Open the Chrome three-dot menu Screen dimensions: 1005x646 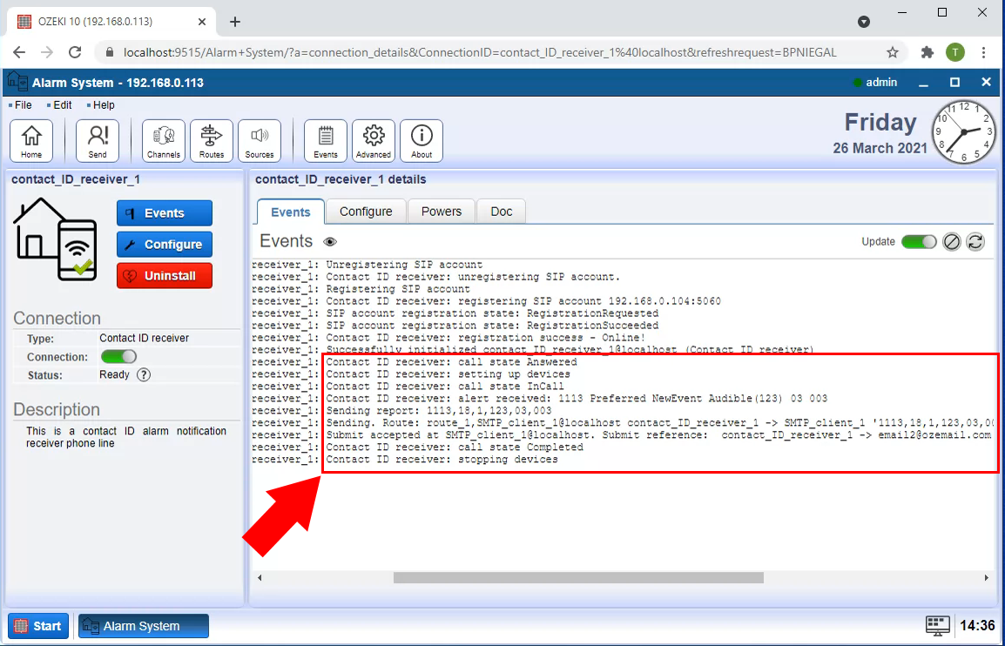[984, 52]
